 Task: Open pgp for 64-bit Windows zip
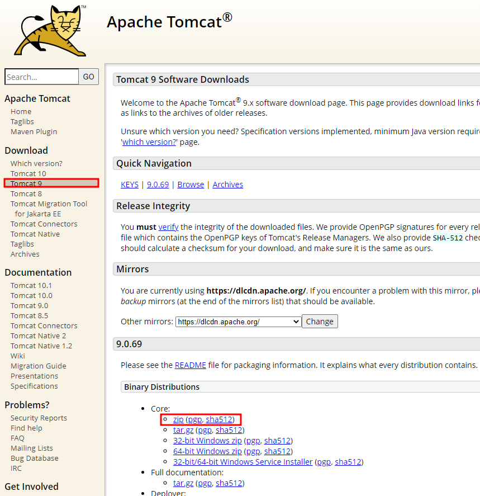[253, 451]
